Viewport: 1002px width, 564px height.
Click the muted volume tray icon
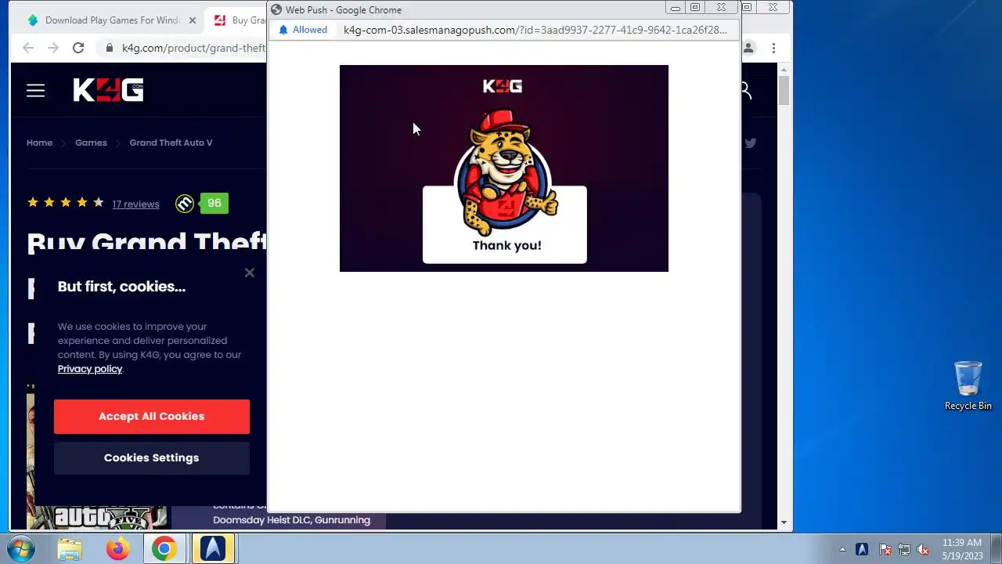point(923,550)
